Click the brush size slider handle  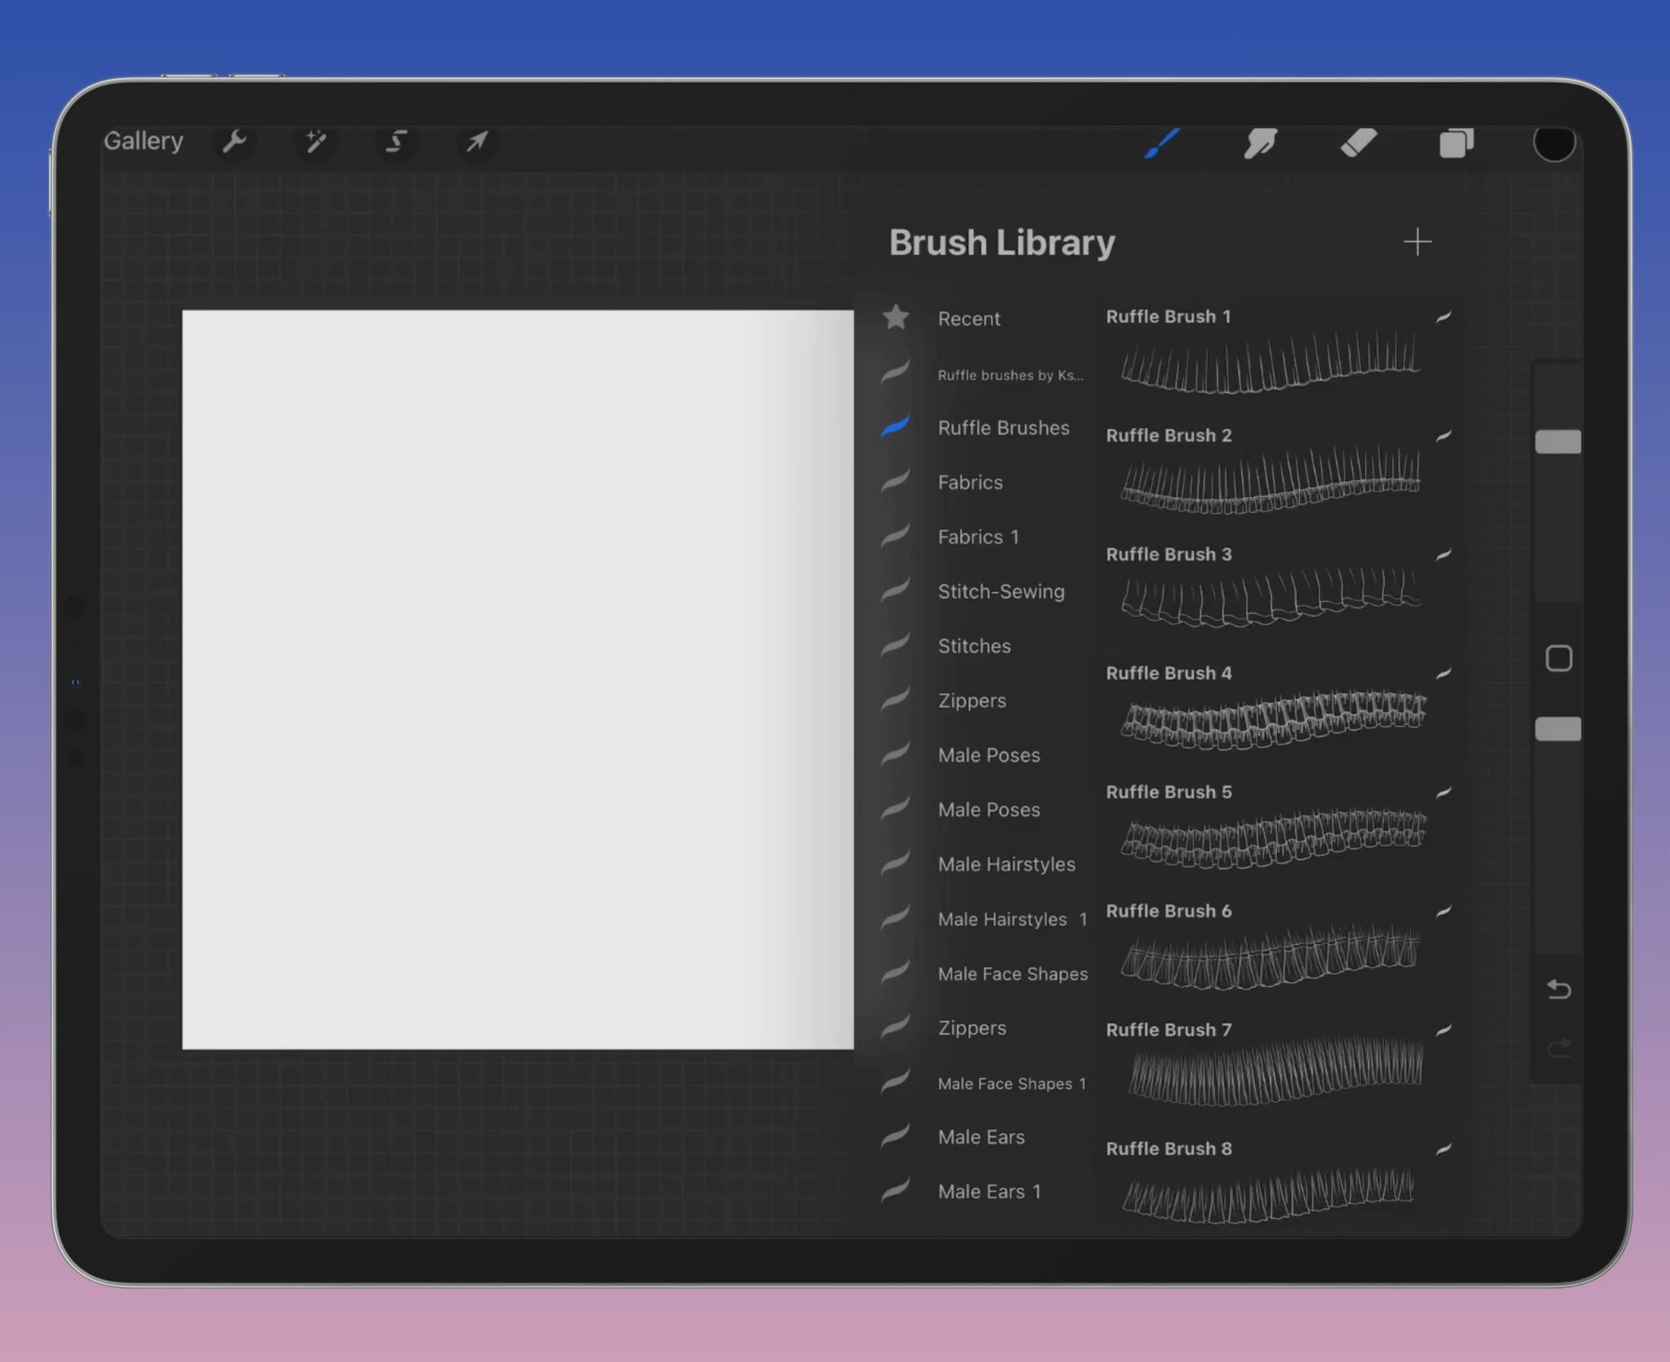pyautogui.click(x=1558, y=442)
